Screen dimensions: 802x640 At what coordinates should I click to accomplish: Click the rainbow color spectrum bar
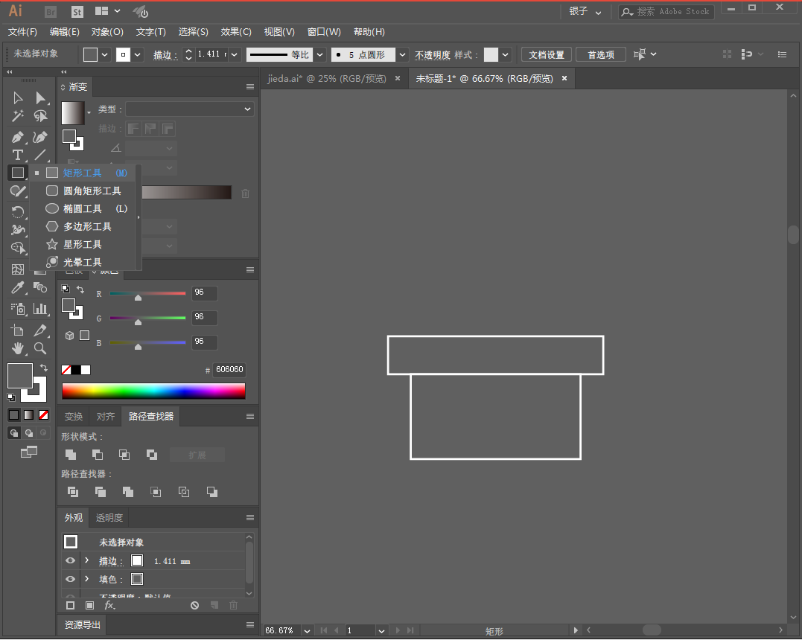[x=153, y=391]
